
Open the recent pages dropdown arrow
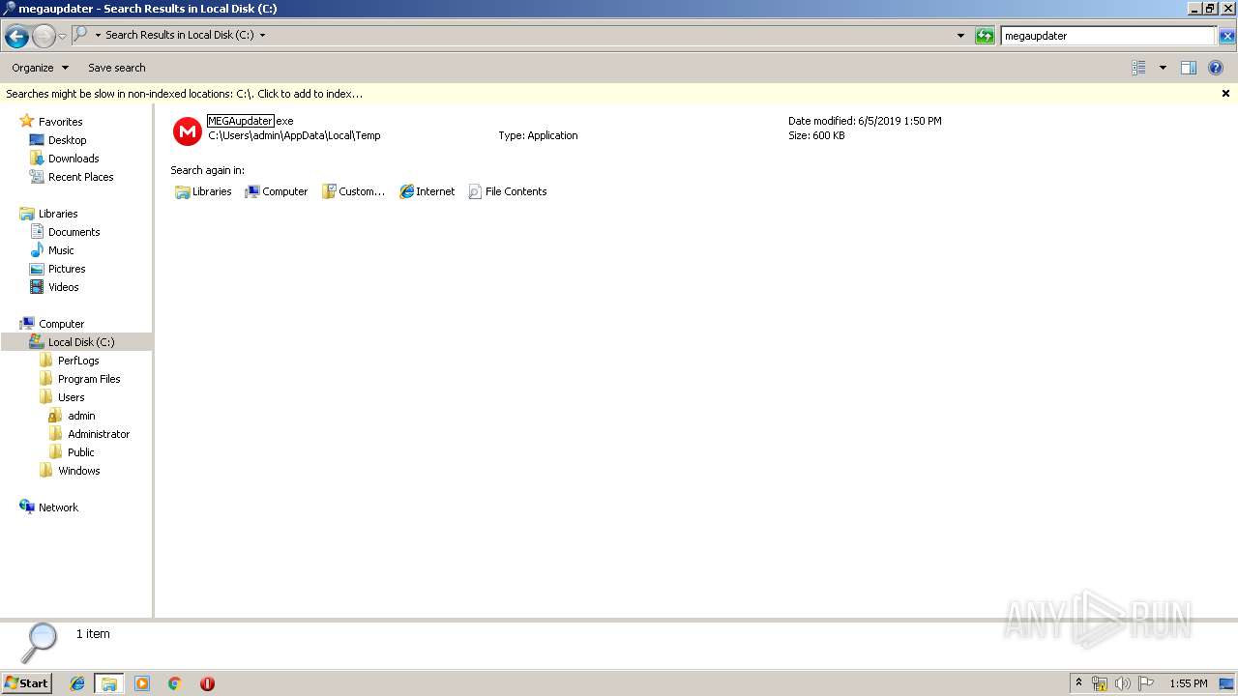[63, 36]
